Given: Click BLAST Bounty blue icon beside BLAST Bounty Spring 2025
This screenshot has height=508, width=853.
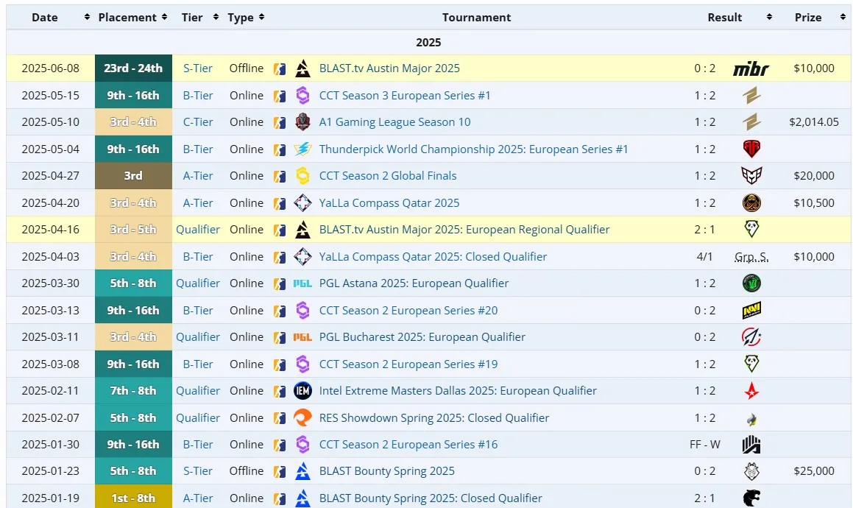Looking at the screenshot, I should pos(302,471).
